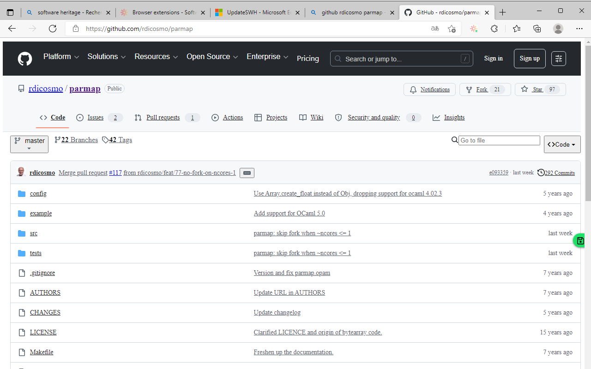Expand the Solutions menu
Screen dimensions: 591x369
107,57
